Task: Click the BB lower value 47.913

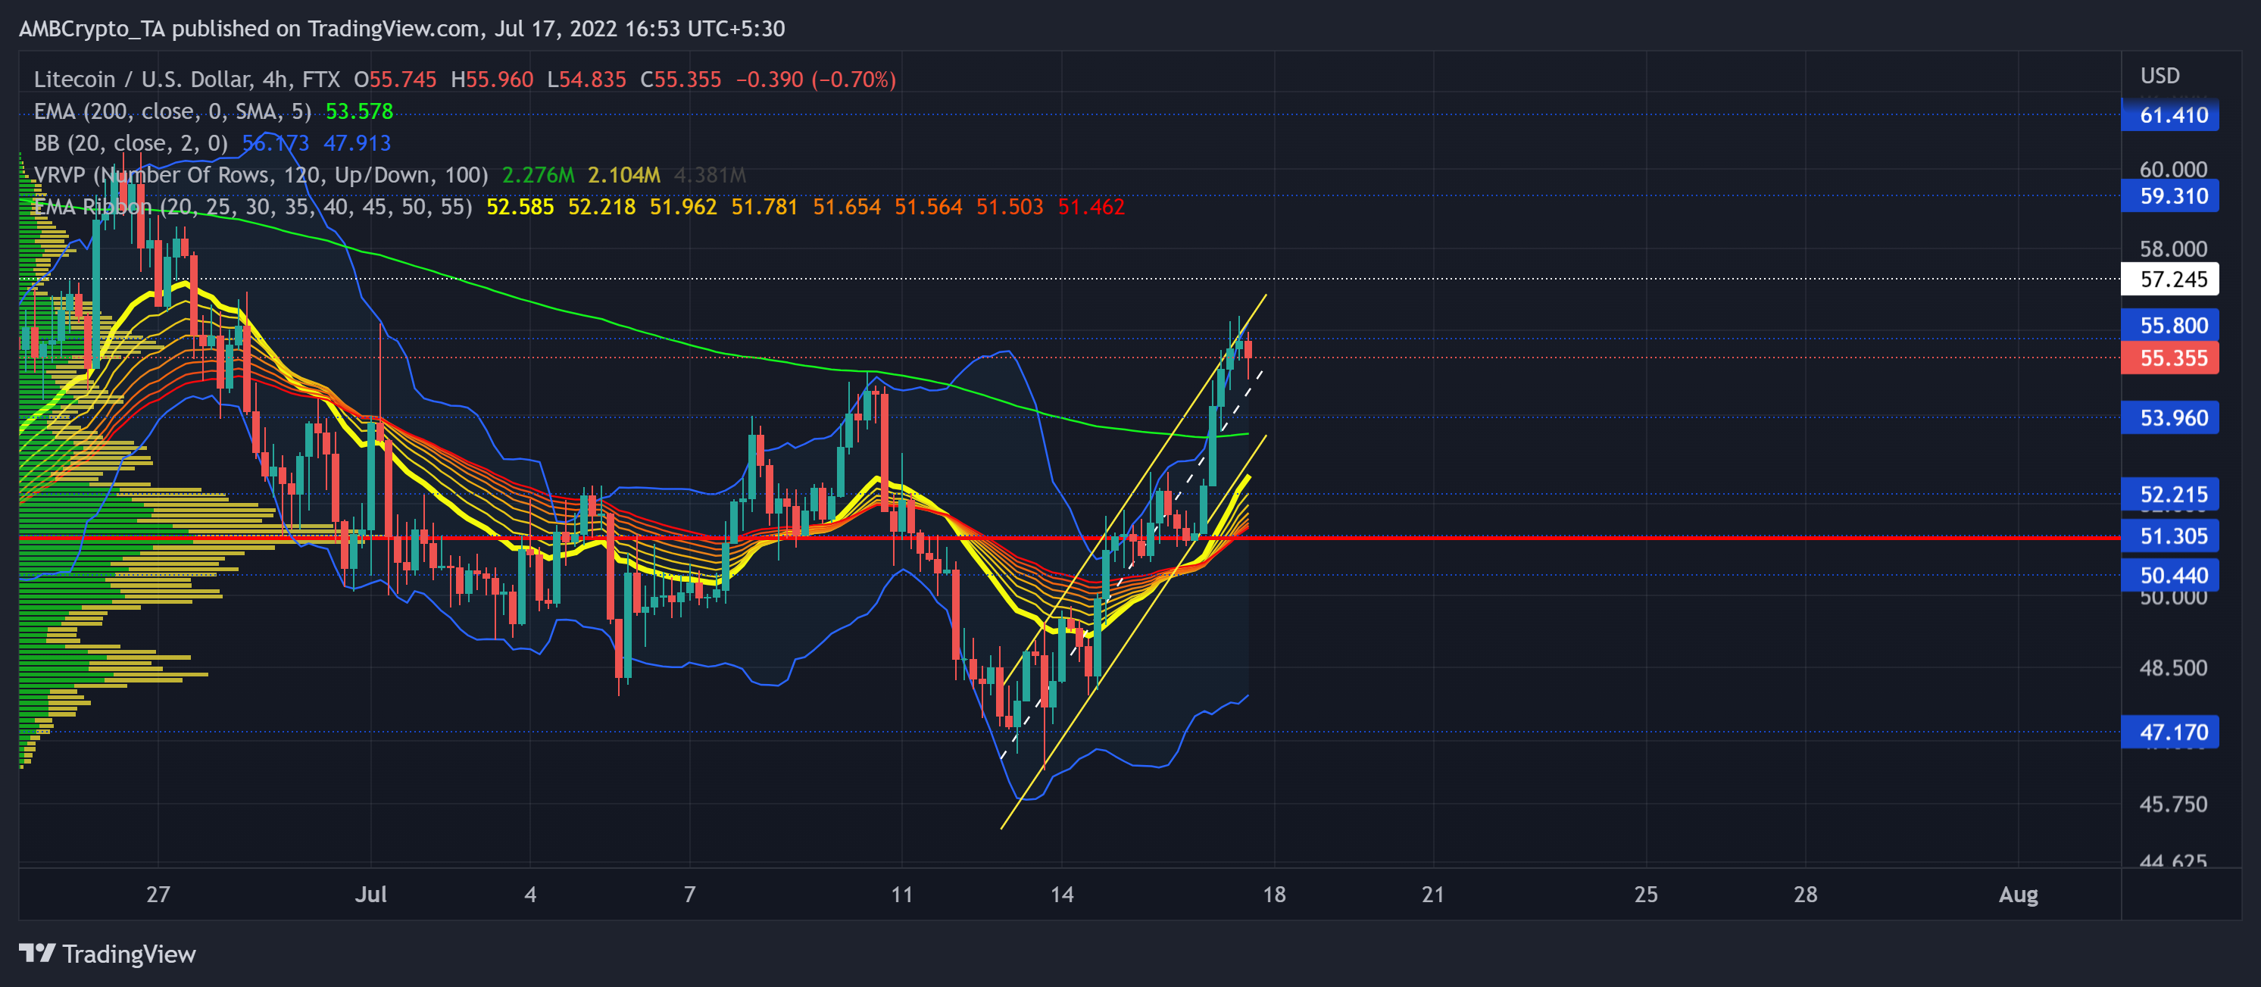Action: [x=358, y=142]
